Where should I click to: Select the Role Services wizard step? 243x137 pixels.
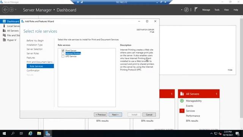click(x=40, y=66)
